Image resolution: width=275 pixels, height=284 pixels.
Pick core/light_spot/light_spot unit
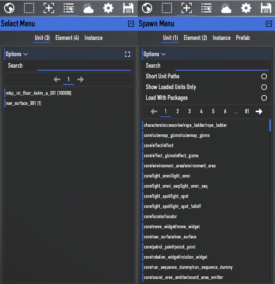point(206,196)
